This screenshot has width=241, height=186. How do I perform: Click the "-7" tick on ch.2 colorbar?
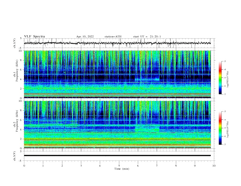[224, 145]
